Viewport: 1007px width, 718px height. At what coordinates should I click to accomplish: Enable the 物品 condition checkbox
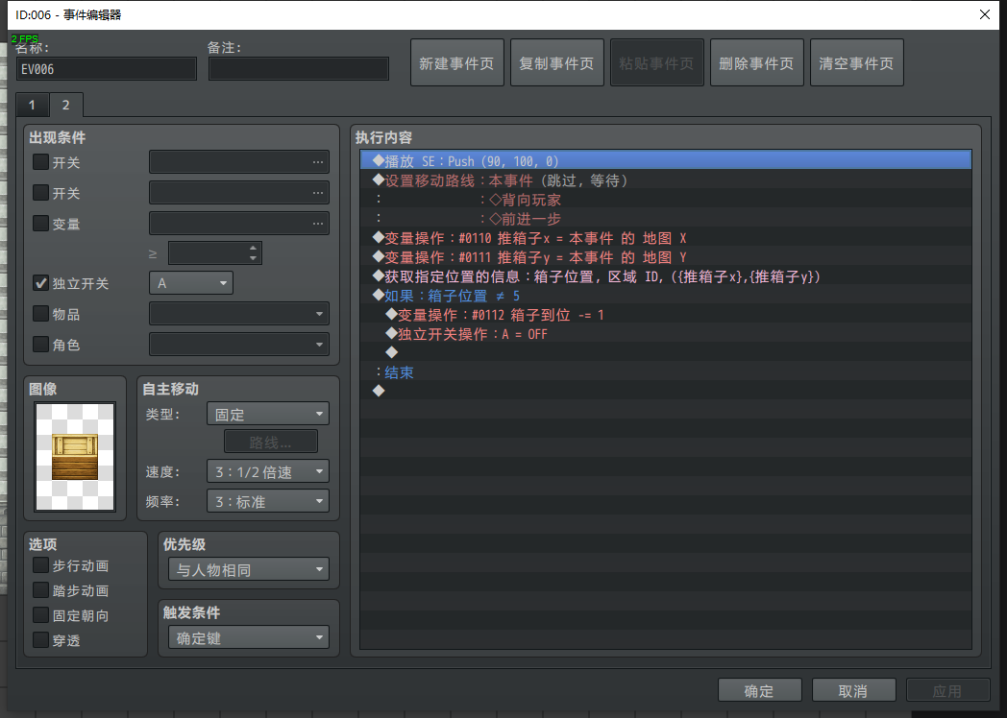click(x=40, y=314)
